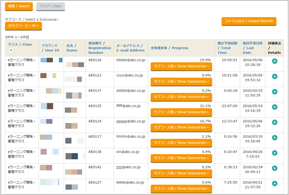Click the Class column sort arrow icon
The width and height of the screenshot is (289, 195).
pos(11,50)
